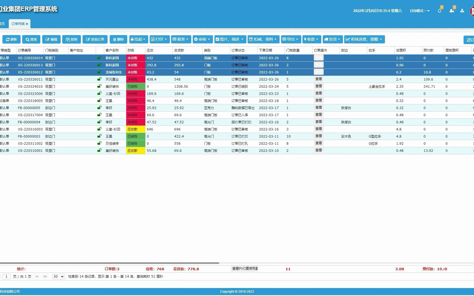Change page size dropdown showing 30
Screen dimensions: 474x296
click(58, 277)
